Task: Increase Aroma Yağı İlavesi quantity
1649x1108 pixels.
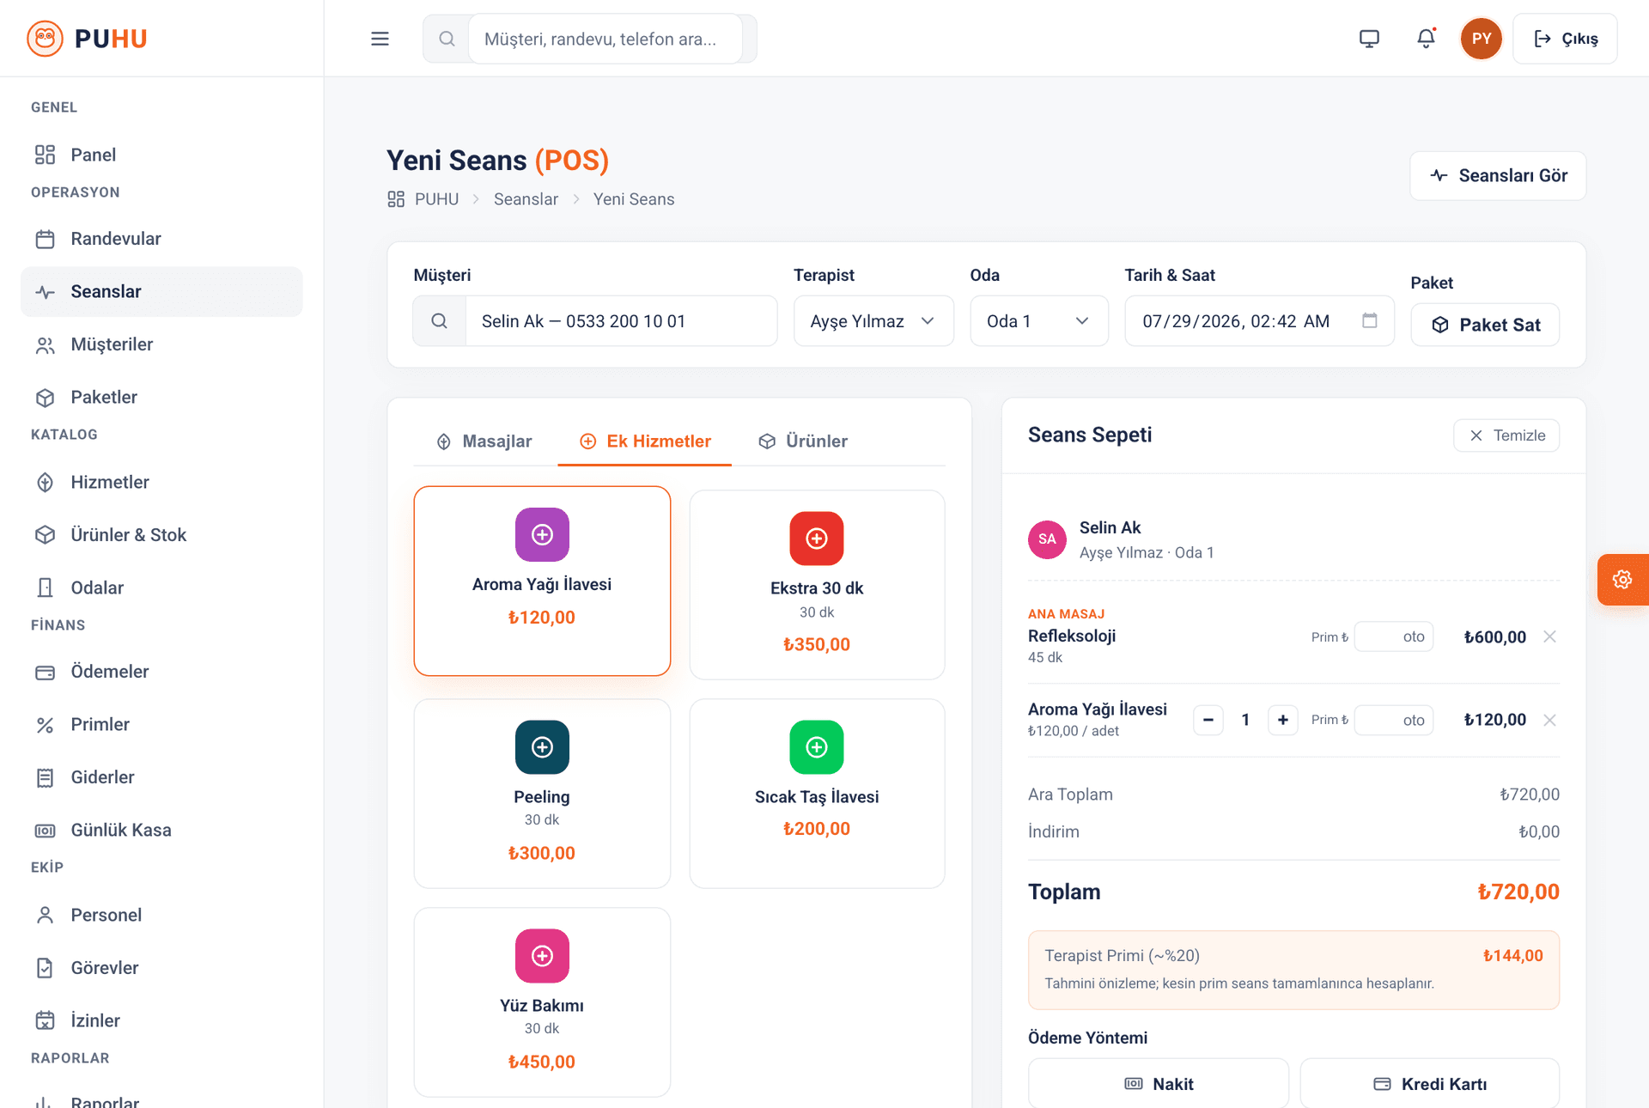Action: pos(1283,720)
